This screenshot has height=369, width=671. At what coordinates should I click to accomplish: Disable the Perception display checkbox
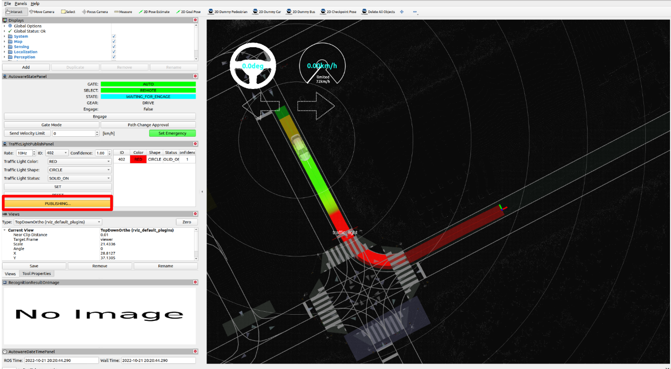(114, 57)
